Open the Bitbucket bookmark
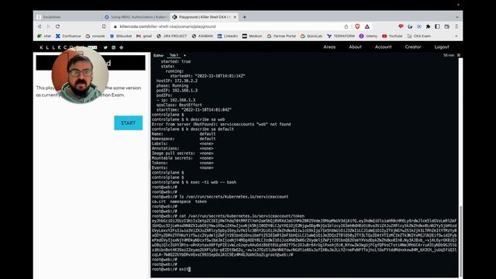The width and height of the screenshot is (496, 279). tap(121, 36)
